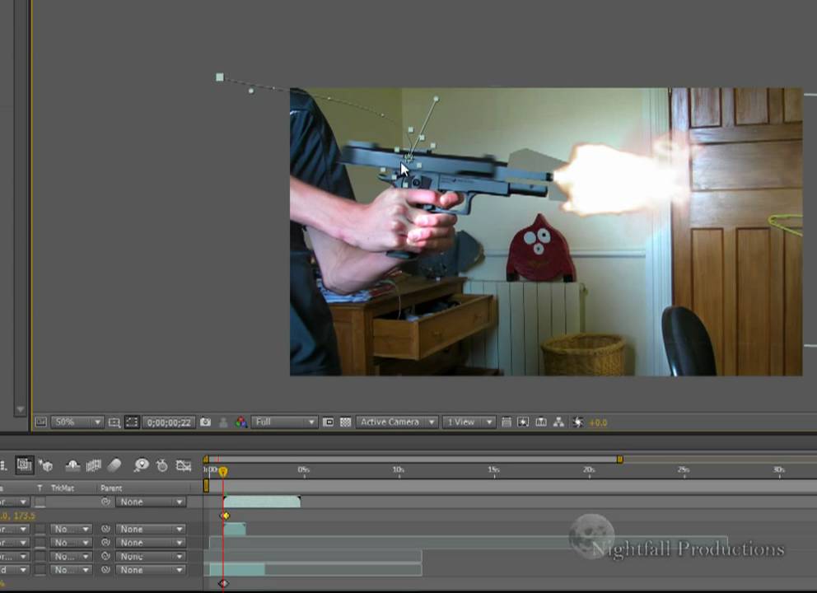Toggle the transparency grid checkerboard icon
This screenshot has width=817, height=593.
345,422
